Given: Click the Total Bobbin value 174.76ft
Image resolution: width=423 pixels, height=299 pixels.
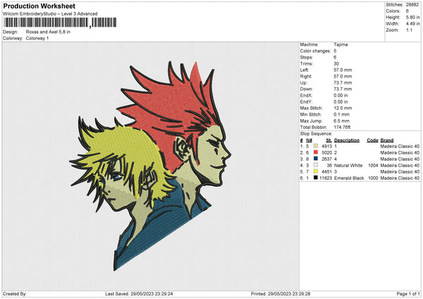Looking at the screenshot, I should (342, 127).
